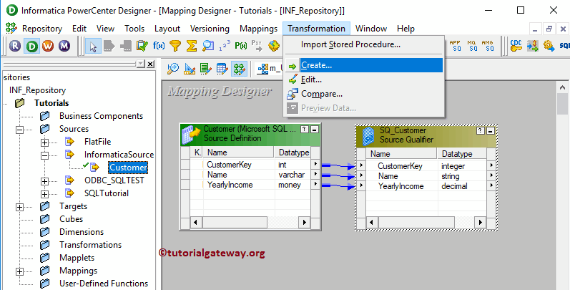Choose Compare... in the Transformation dropdown
Viewport: 570px width, 290px height.
pyautogui.click(x=364, y=94)
